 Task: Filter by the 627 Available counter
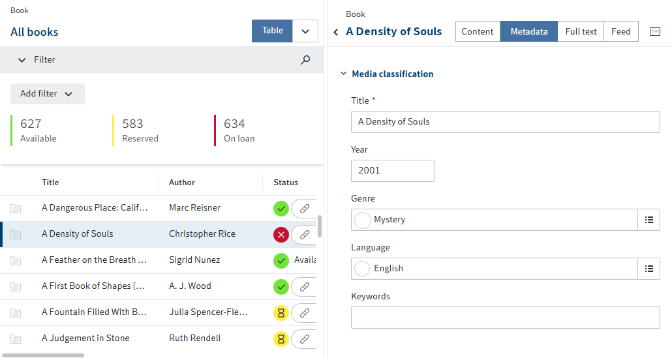[x=39, y=130]
